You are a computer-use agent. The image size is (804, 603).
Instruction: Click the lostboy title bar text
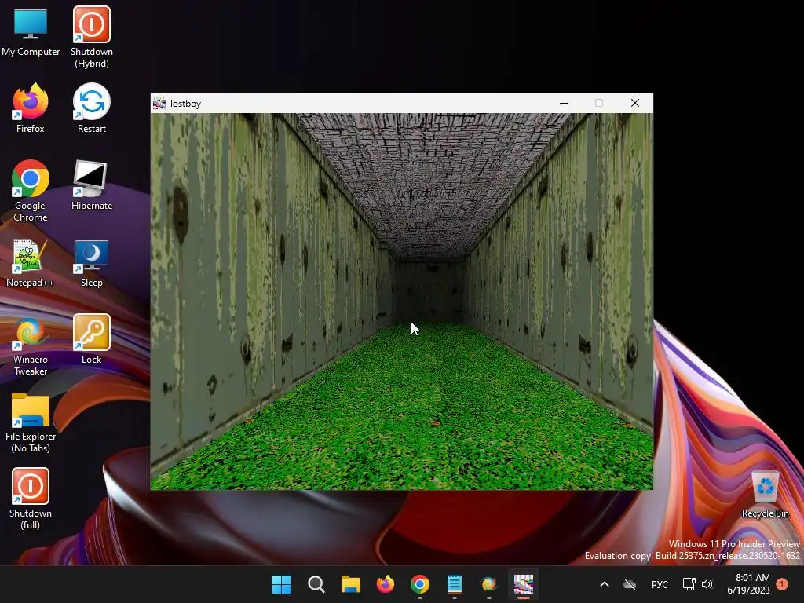(x=185, y=104)
